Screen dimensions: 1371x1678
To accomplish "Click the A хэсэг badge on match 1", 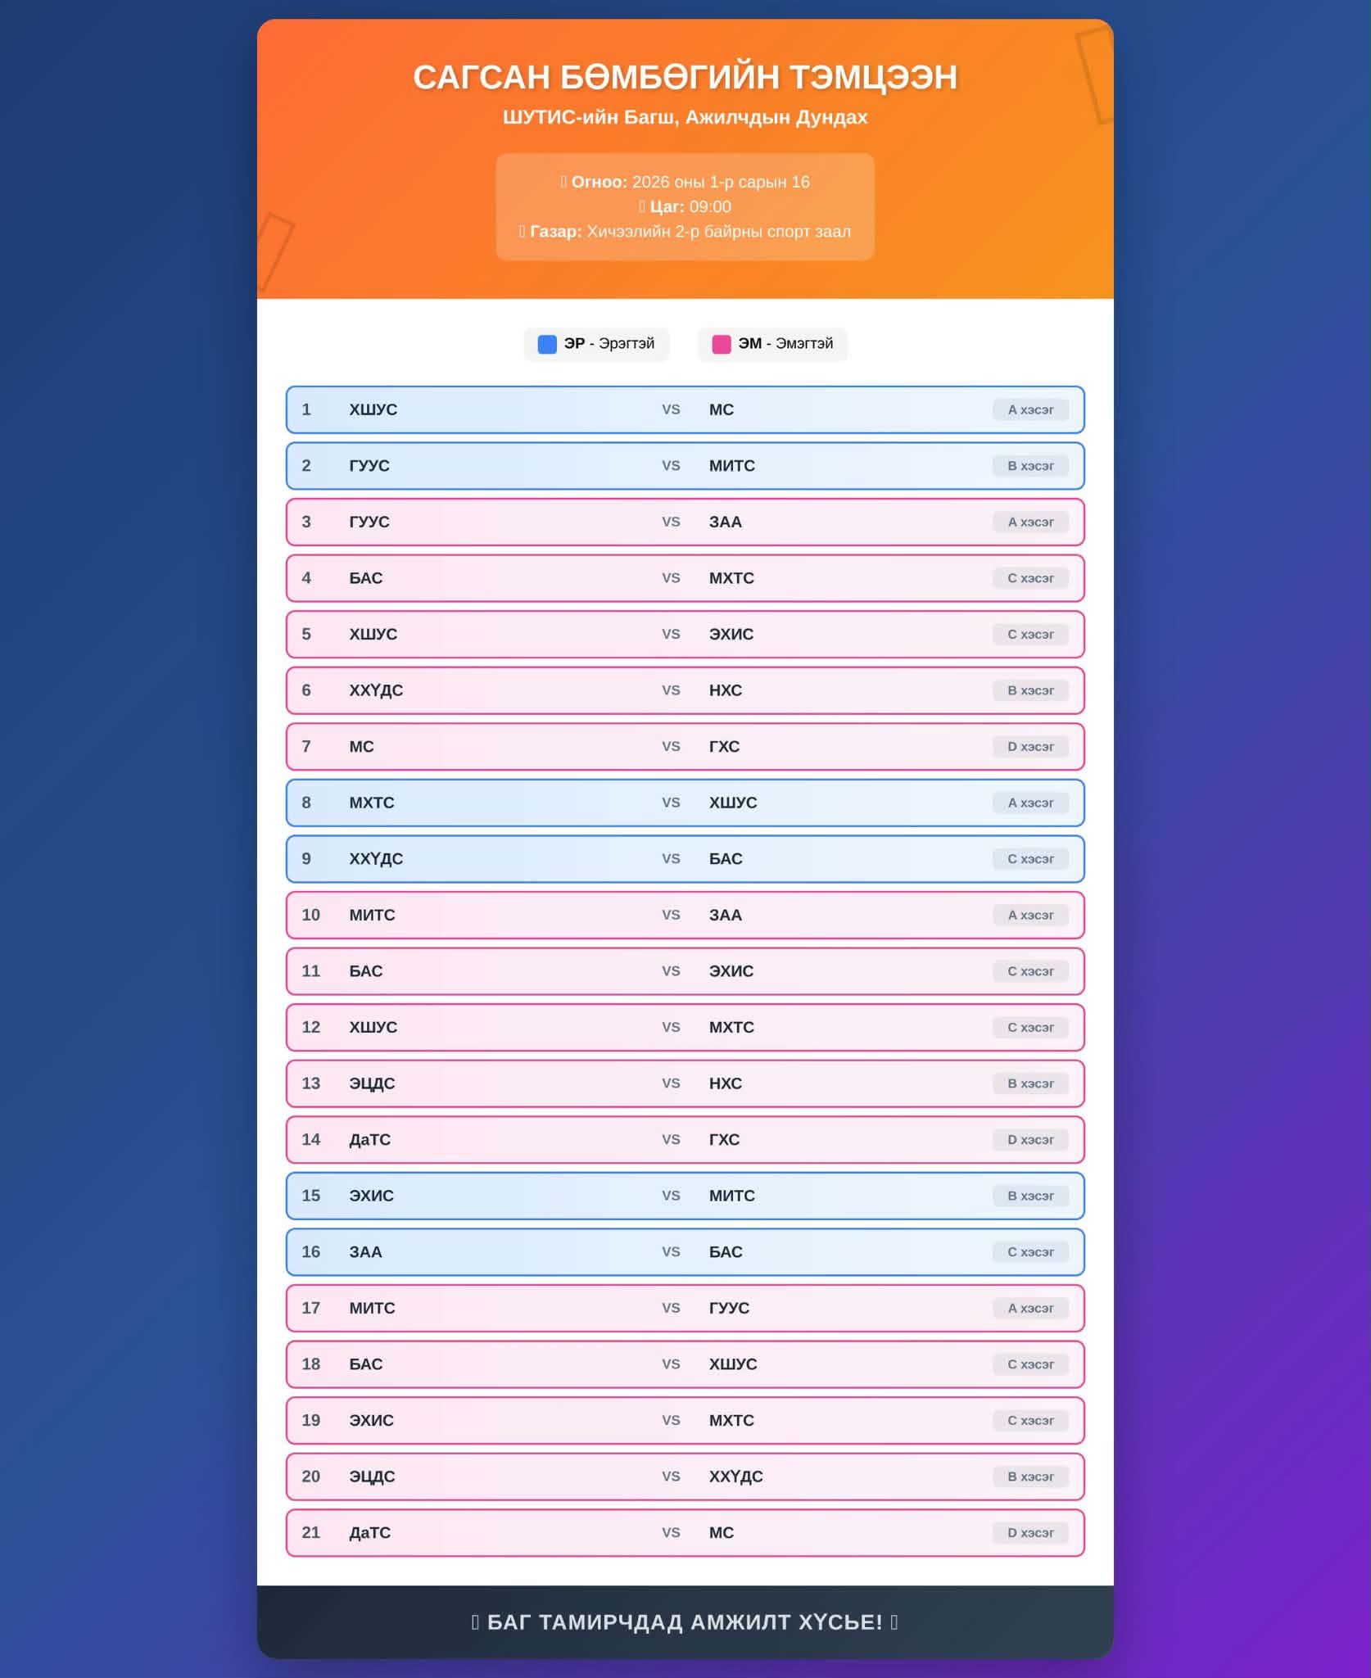I will [x=1030, y=409].
